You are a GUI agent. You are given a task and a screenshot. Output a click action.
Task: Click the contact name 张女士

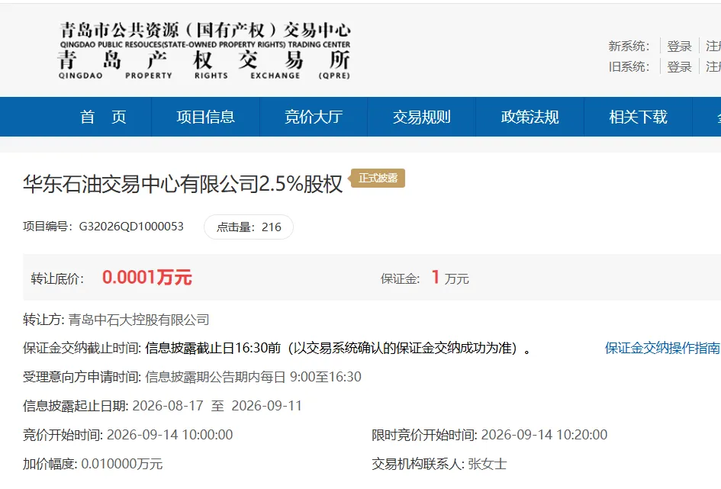point(487,464)
